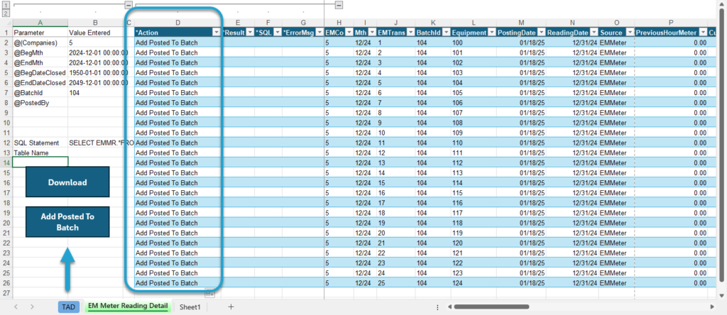
Task: Open the EMTrans column filter dropdown
Action: (410, 33)
